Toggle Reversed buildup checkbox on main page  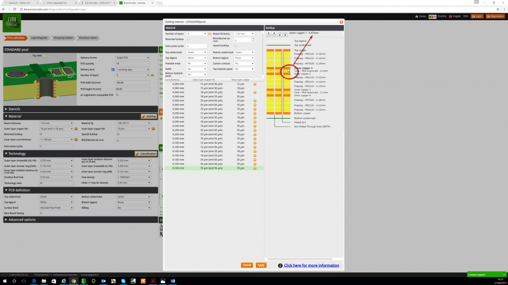[x=40, y=134]
